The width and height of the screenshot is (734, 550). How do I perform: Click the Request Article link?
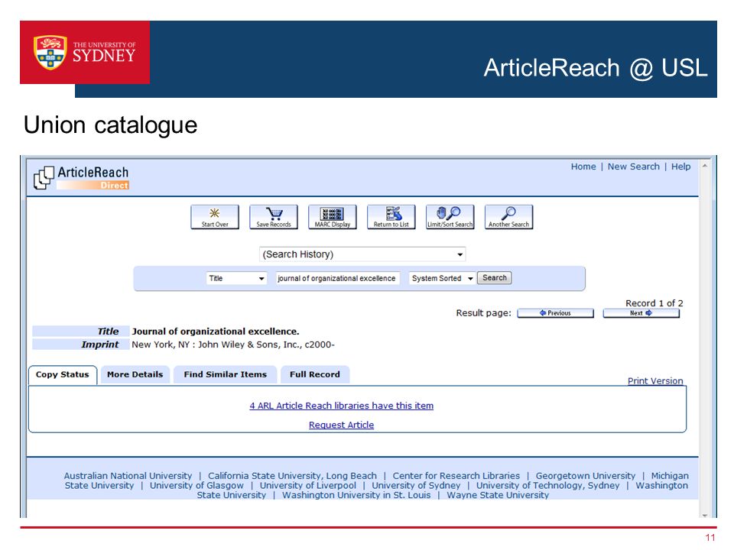[341, 425]
